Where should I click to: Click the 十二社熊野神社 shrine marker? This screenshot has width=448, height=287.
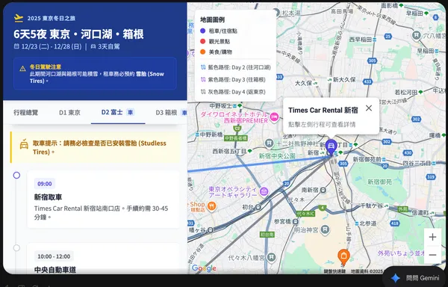click(269, 143)
